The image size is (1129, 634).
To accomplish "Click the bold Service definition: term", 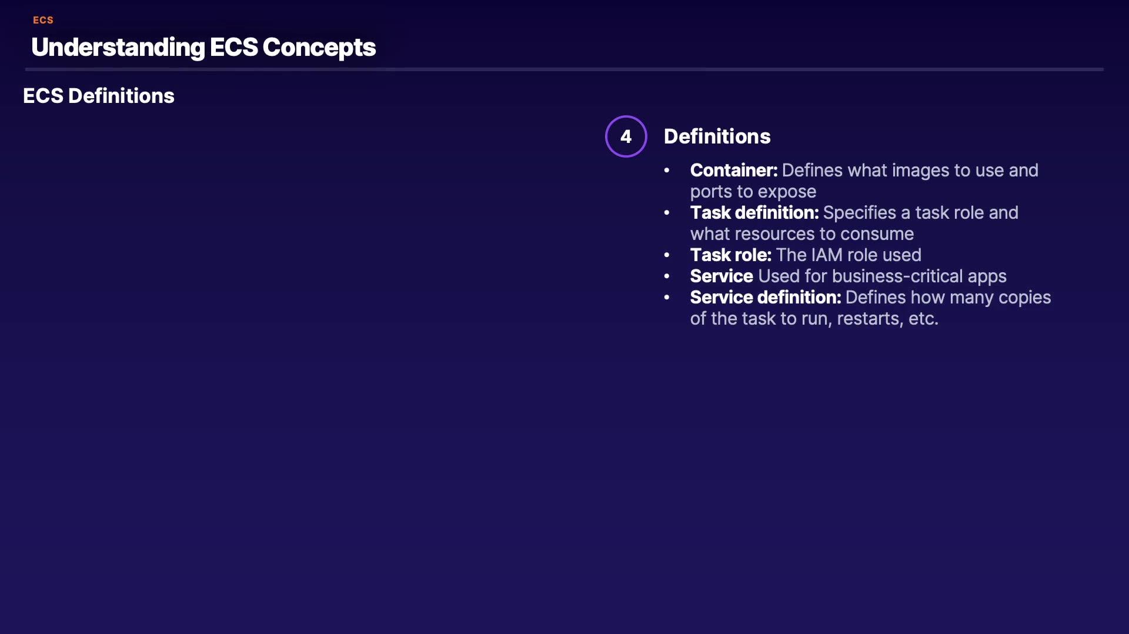I will click(x=765, y=298).
